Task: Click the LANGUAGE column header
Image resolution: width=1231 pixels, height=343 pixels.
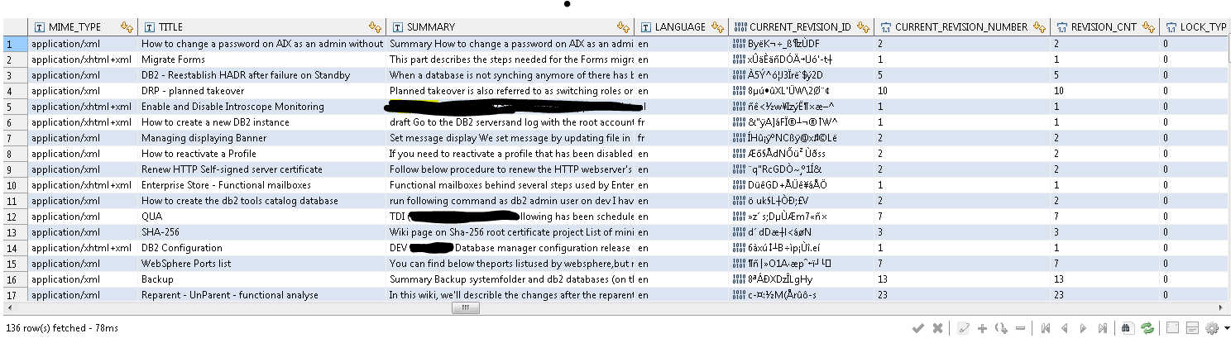Action: [x=680, y=27]
